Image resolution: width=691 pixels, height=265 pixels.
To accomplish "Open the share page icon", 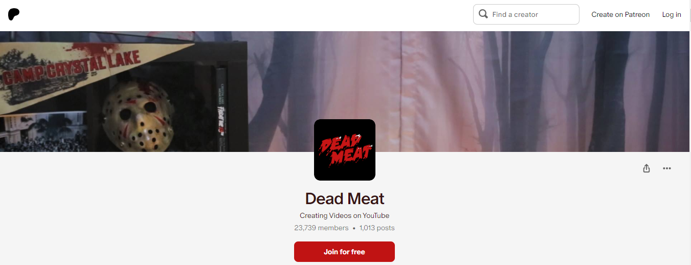I will (647, 168).
